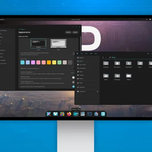Image resolution: width=152 pixels, height=152 pixels.
Task: Select Downloads in Files sidebar
Action: pyautogui.click(x=87, y=68)
